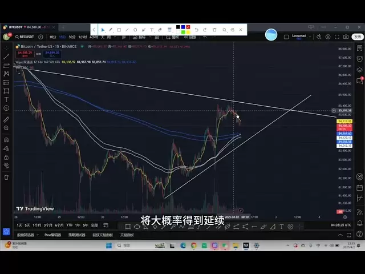The image size is (365, 274).
Task: Switch to 30分 timeframe
Action: tap(72, 37)
